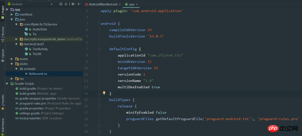Open the Favorites tool window
The width and height of the screenshot is (302, 136).
pos(3,102)
